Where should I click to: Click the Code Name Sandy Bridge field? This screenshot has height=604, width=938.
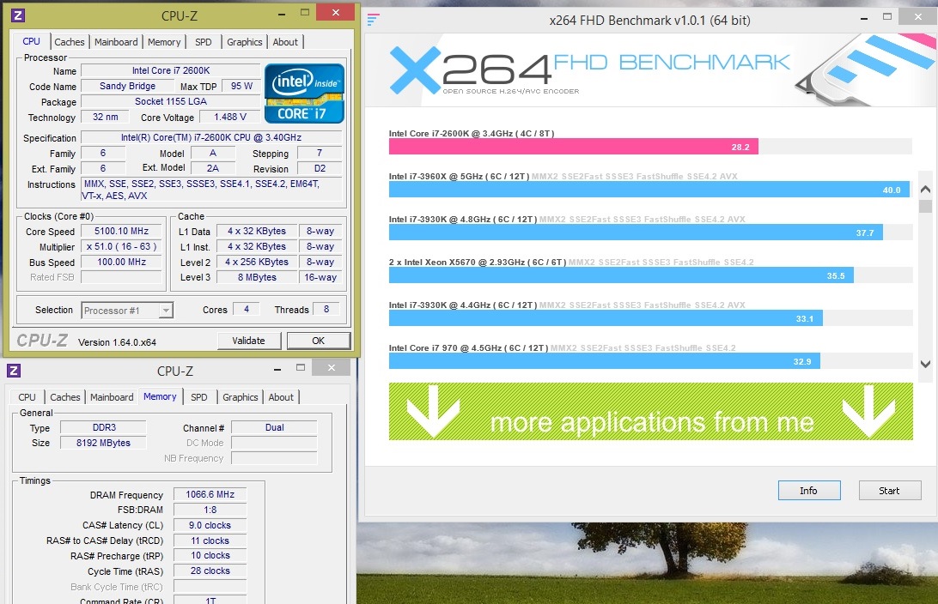coord(127,86)
